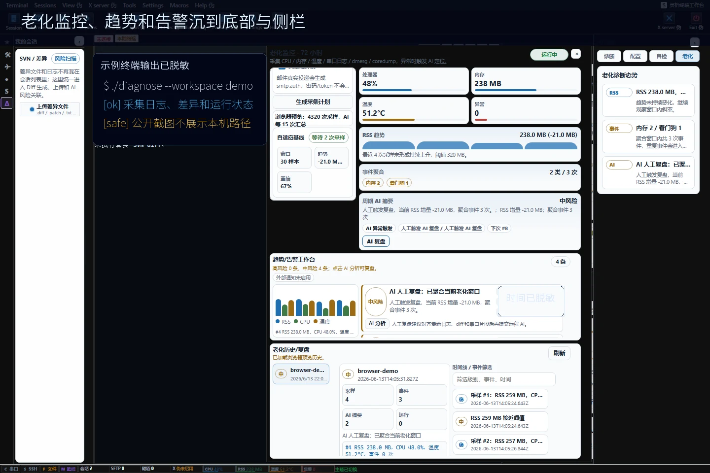Open the Sessions menu
This screenshot has width=710, height=473.
click(45, 5)
